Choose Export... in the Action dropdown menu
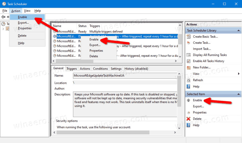 [x=27, y=23]
